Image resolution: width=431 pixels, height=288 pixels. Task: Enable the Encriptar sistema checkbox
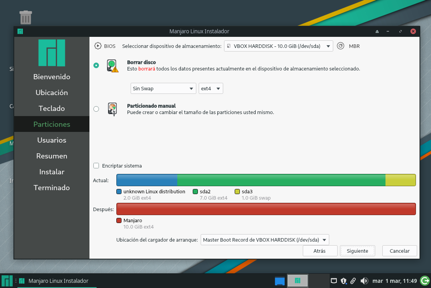[x=96, y=166]
